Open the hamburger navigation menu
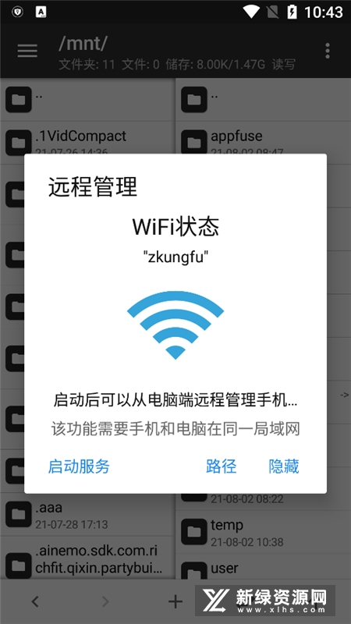 point(27,51)
